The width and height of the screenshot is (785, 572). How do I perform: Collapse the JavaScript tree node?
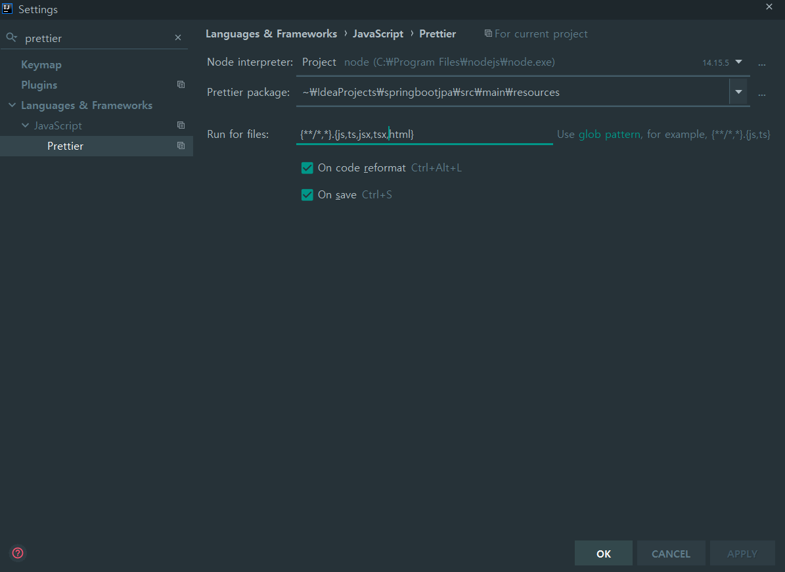coord(25,125)
